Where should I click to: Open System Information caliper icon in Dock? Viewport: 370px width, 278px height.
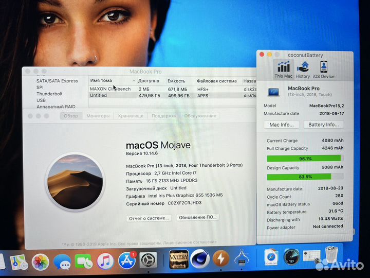pyautogui.click(x=242, y=257)
